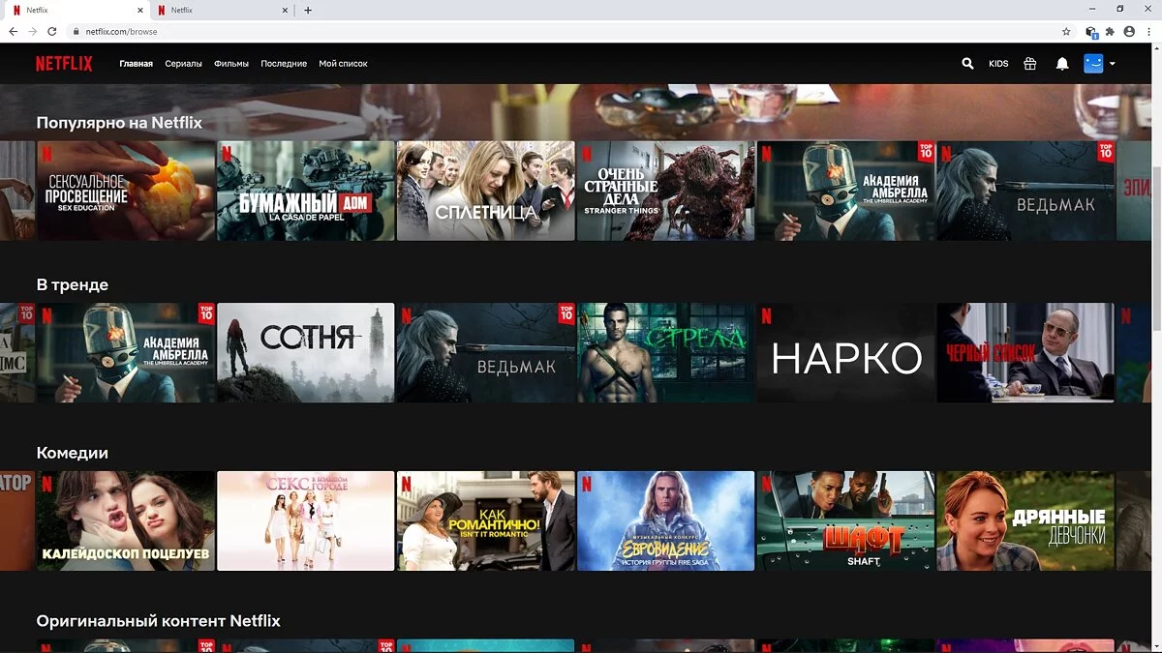Open the Как романтично! thumbnail

point(486,520)
